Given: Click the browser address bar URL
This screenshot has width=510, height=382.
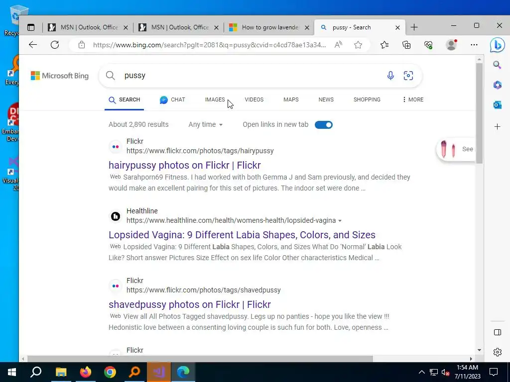Looking at the screenshot, I should 210,45.
